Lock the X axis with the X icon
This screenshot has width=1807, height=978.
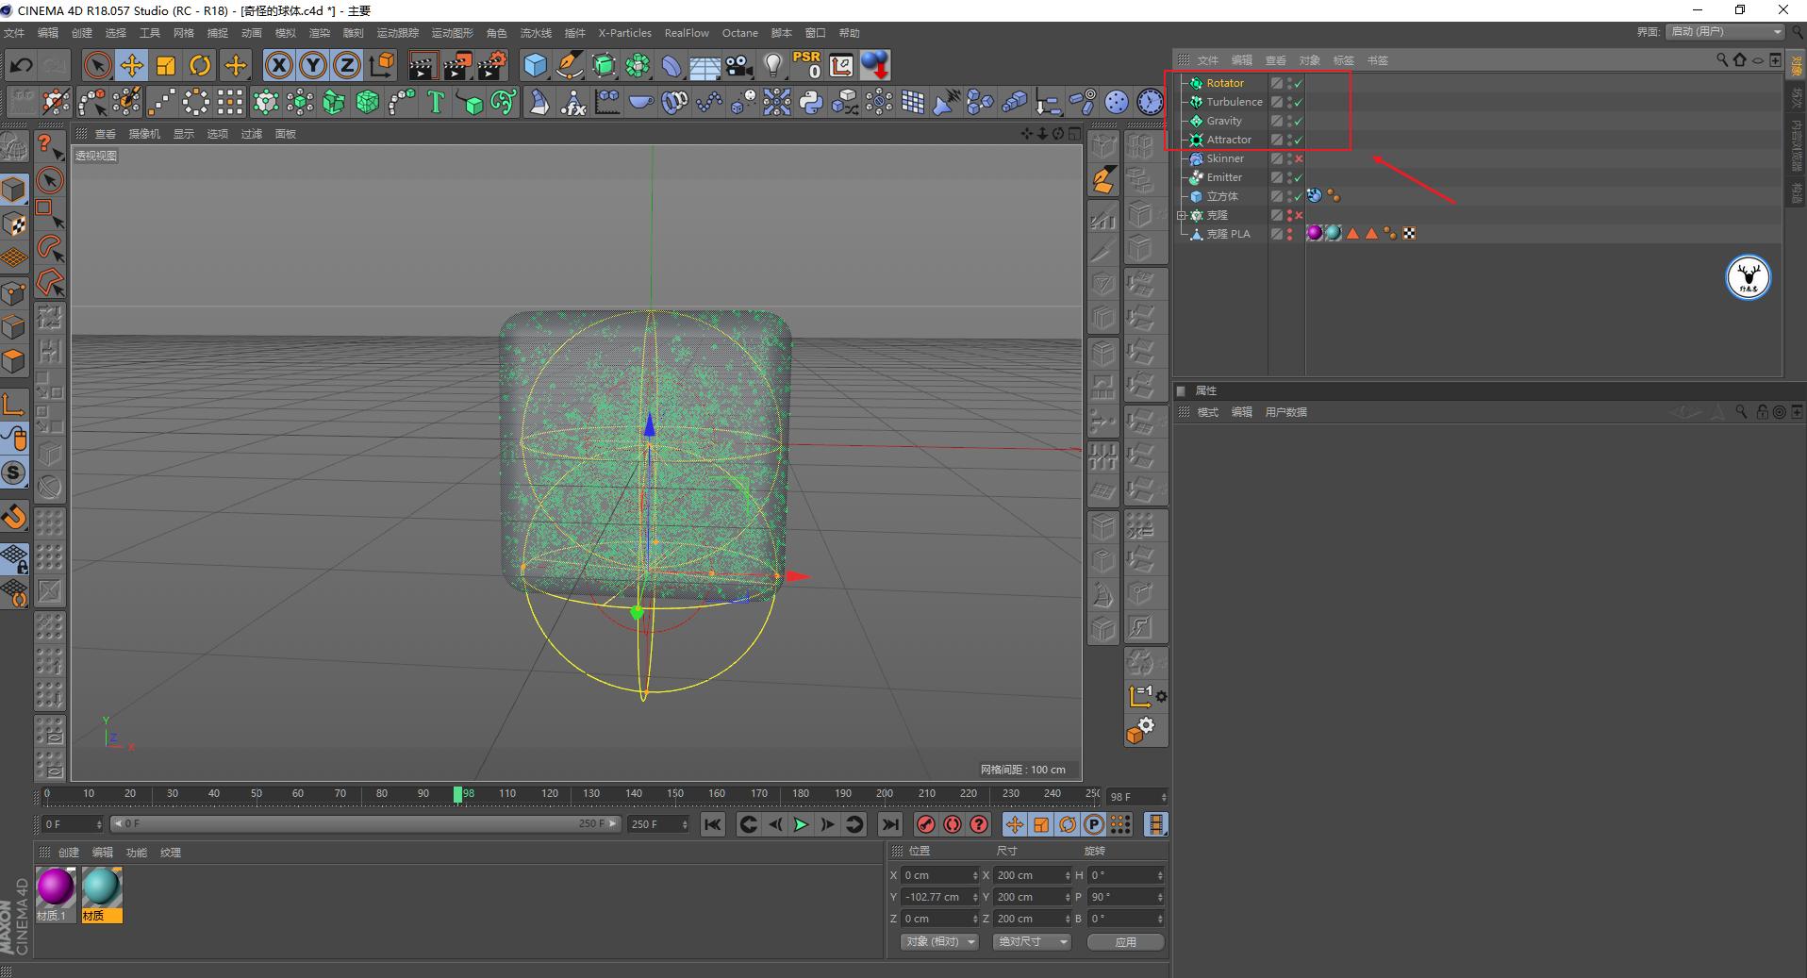tap(279, 65)
